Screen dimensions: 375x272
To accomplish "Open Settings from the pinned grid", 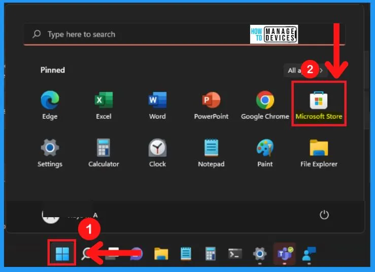I will (x=50, y=153).
